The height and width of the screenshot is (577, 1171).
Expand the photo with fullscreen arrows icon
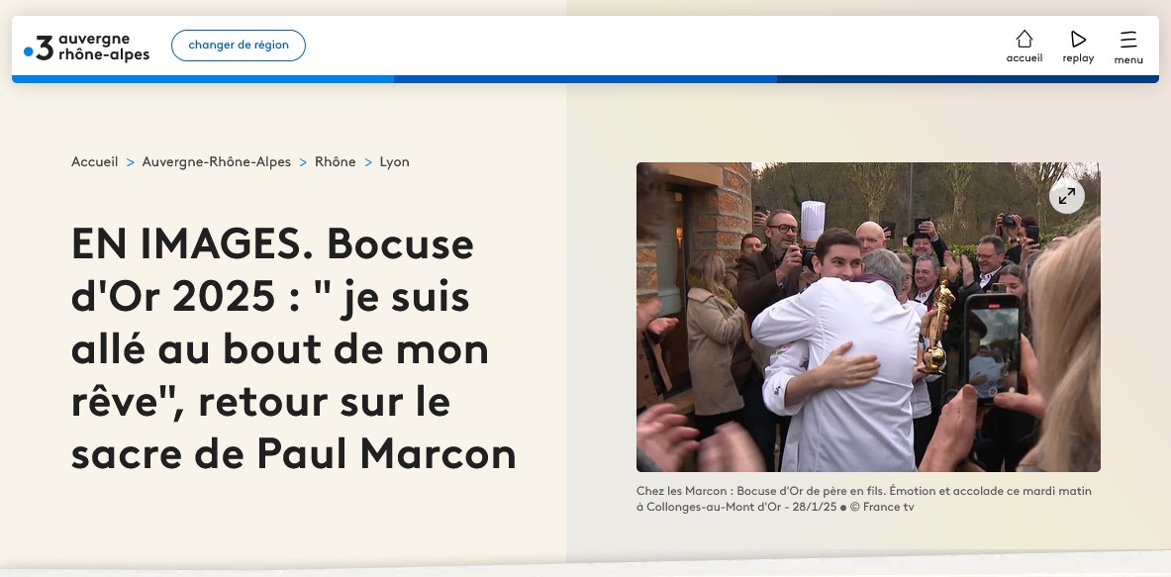click(x=1066, y=196)
